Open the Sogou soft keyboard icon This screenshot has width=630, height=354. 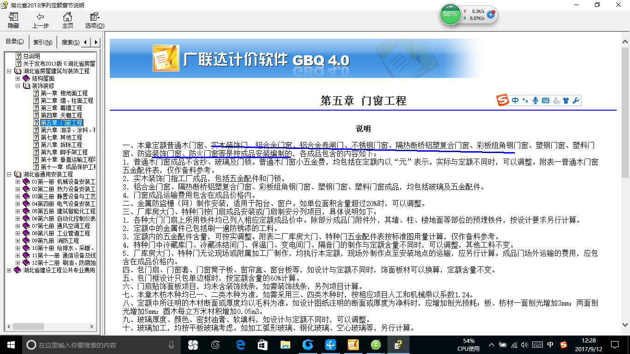[546, 100]
